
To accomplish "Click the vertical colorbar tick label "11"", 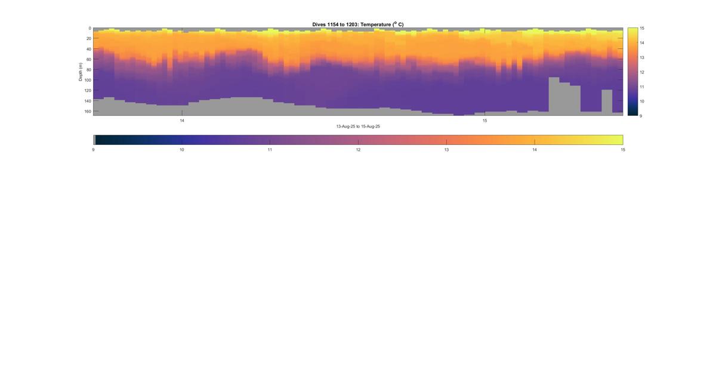I will [643, 86].
